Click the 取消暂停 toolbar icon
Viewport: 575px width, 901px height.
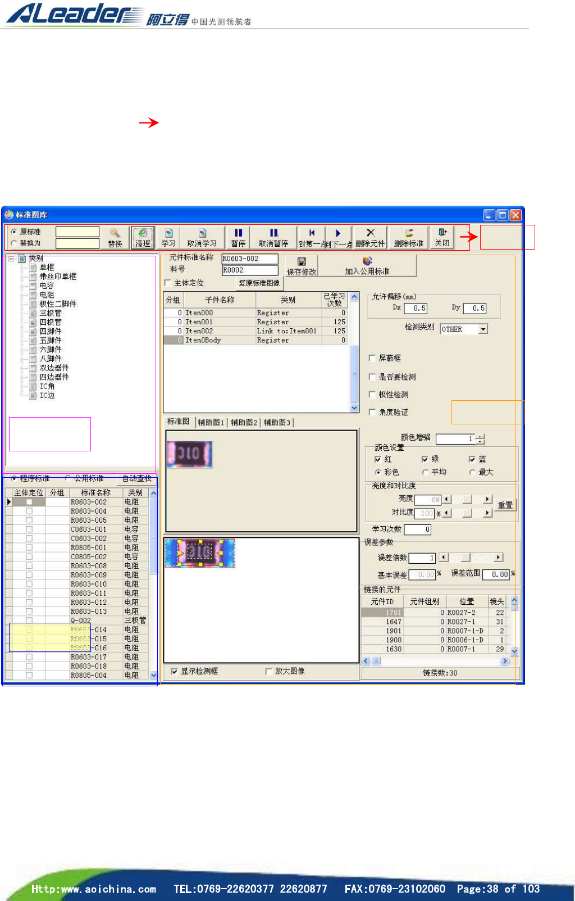click(273, 237)
